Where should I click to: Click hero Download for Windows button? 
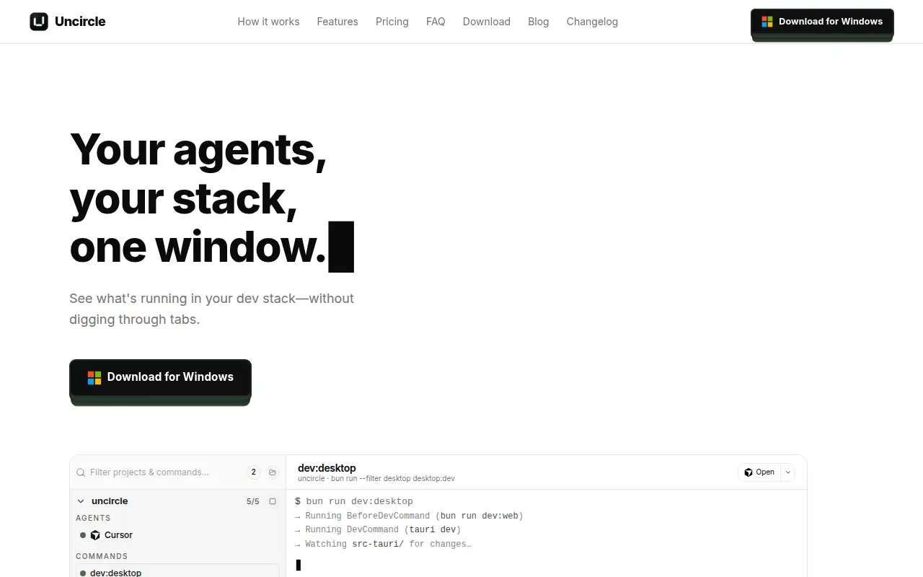tap(160, 377)
